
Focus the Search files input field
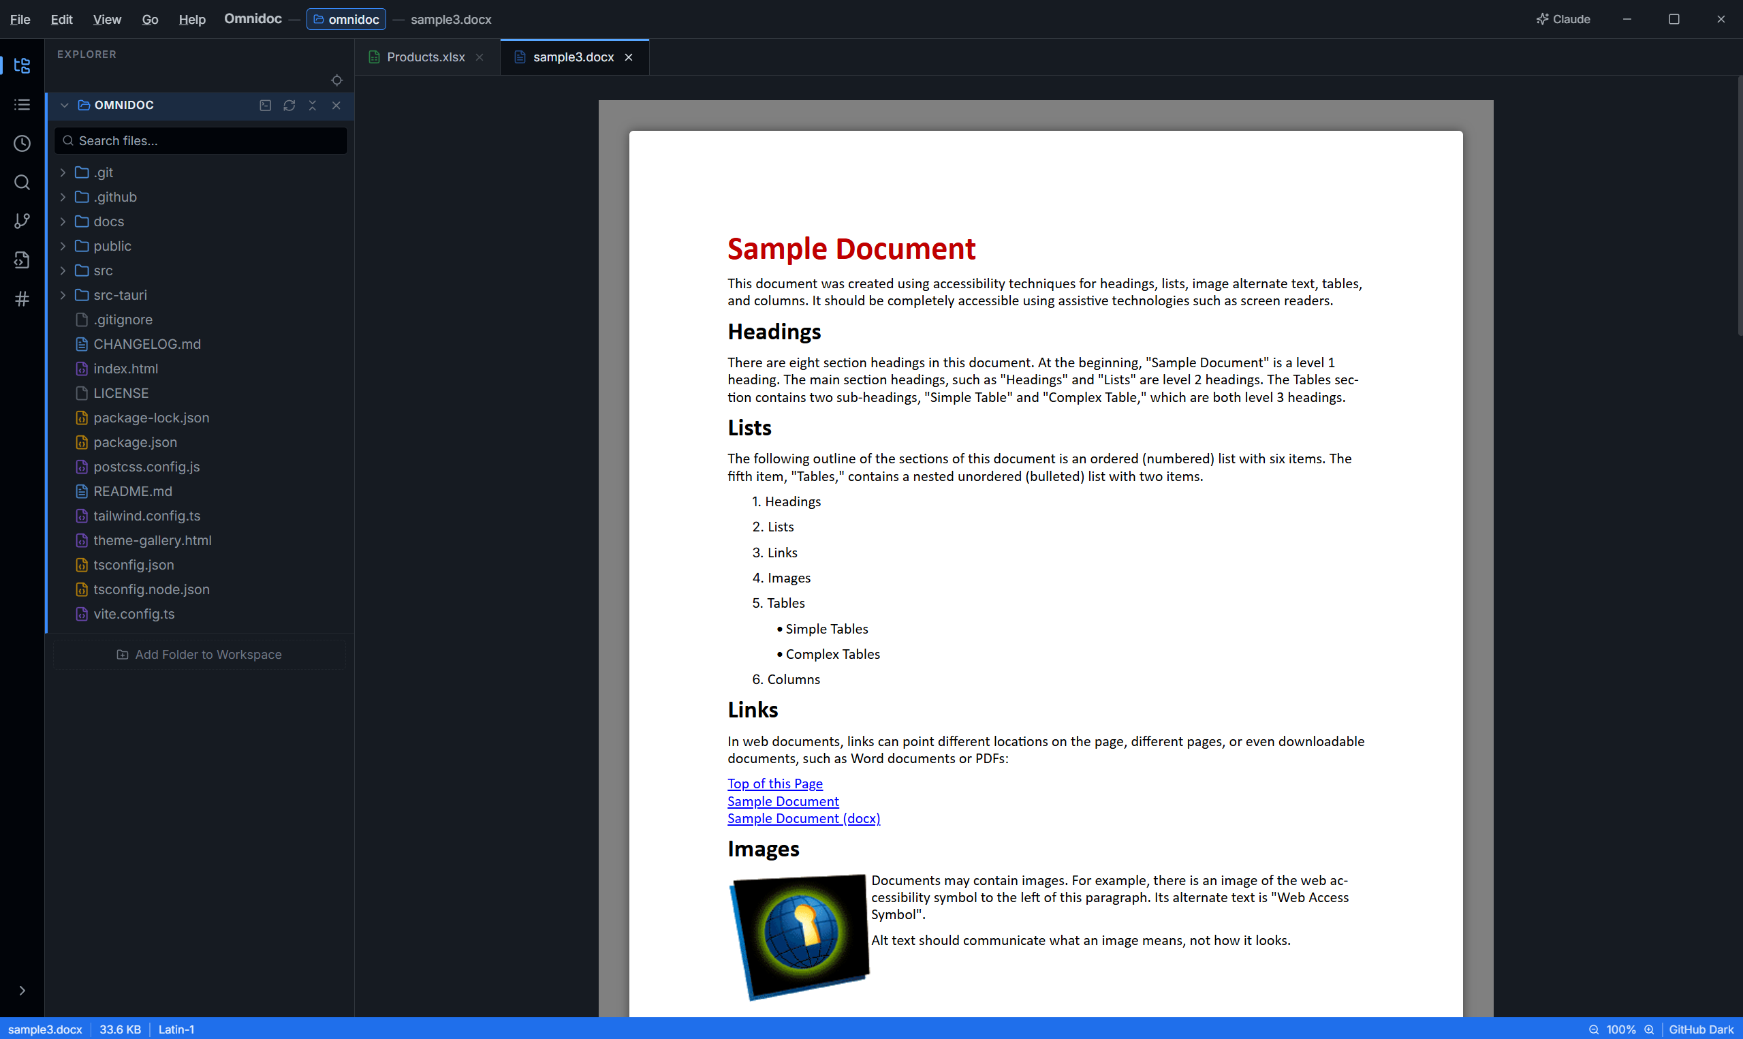pos(201,141)
